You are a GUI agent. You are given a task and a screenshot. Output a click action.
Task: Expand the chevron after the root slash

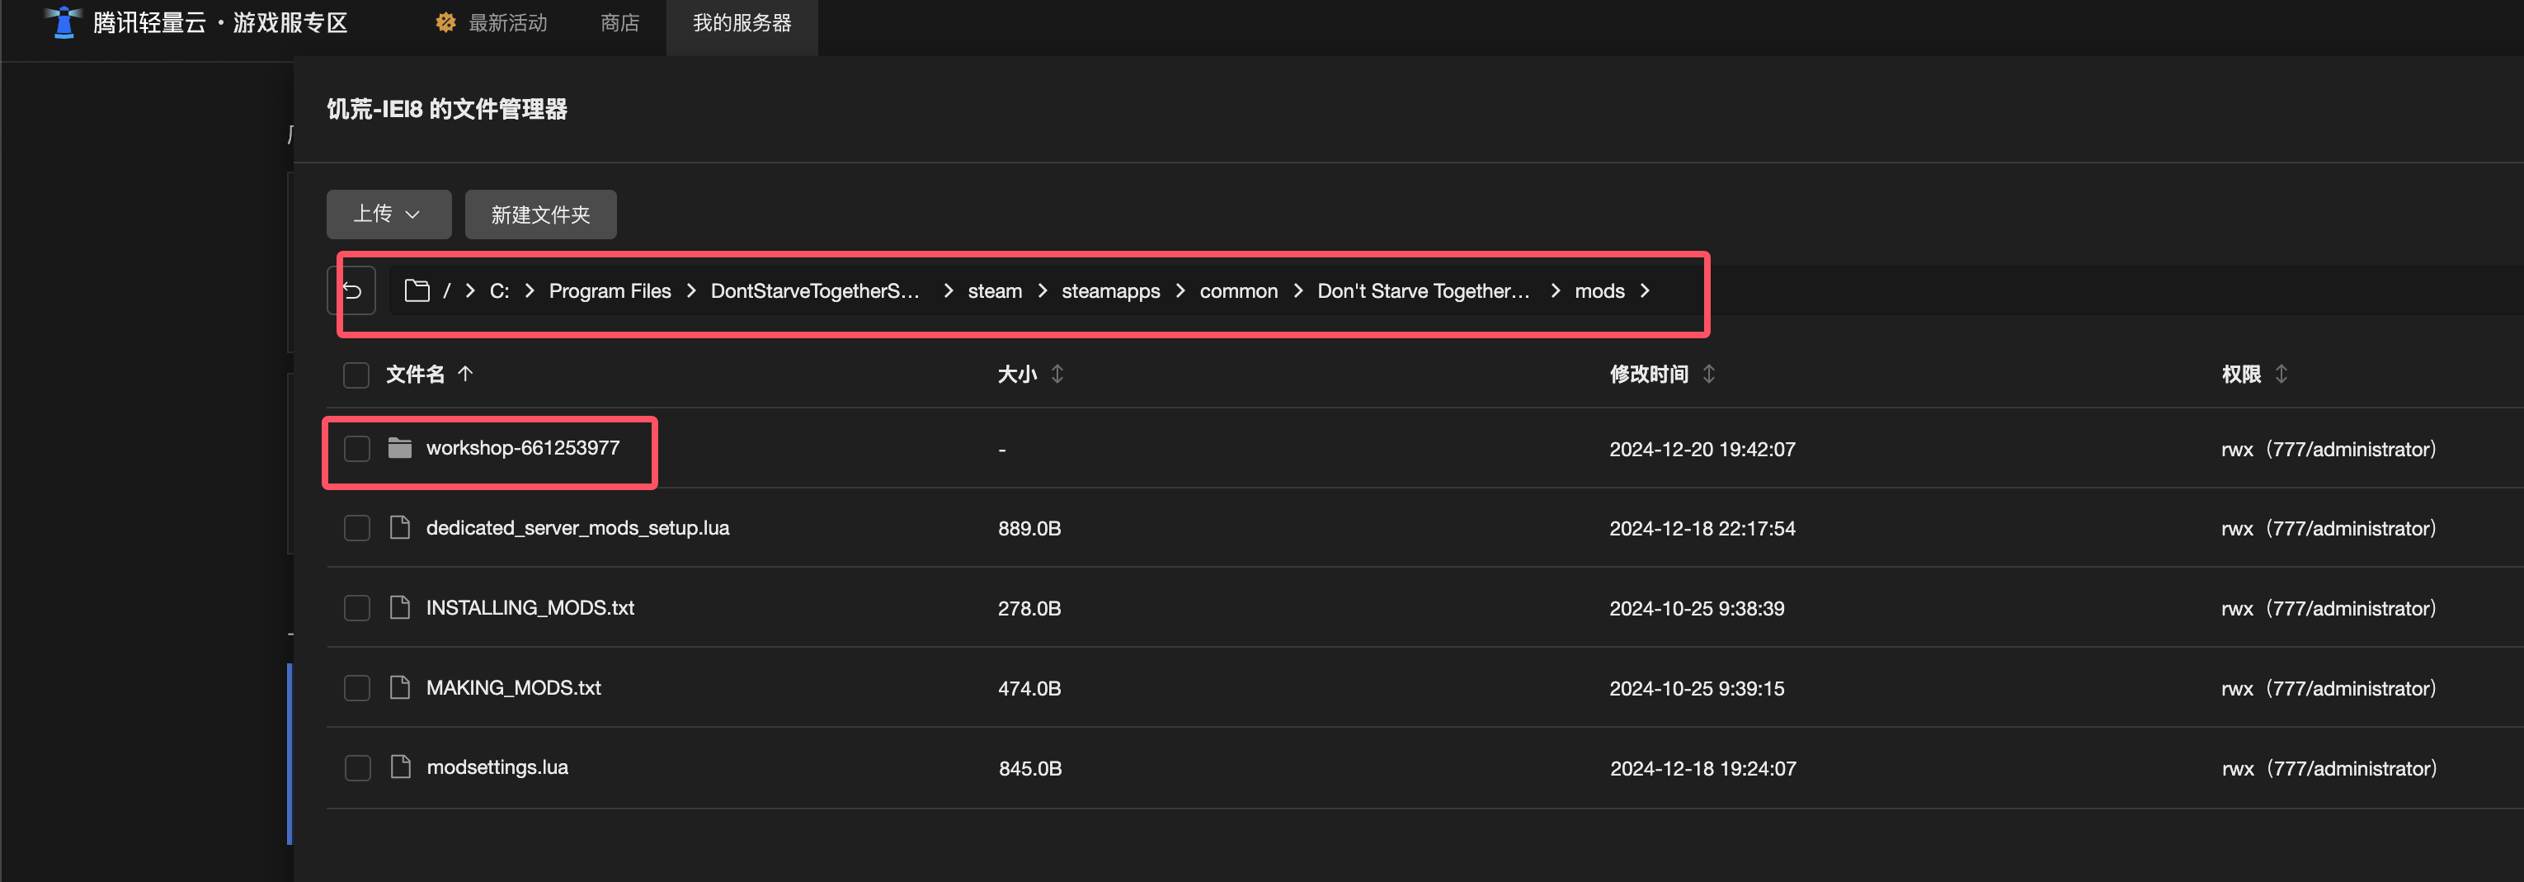[x=470, y=291]
